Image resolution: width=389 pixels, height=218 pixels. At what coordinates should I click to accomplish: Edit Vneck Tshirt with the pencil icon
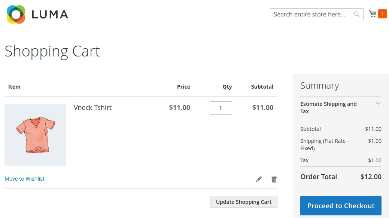click(x=259, y=179)
